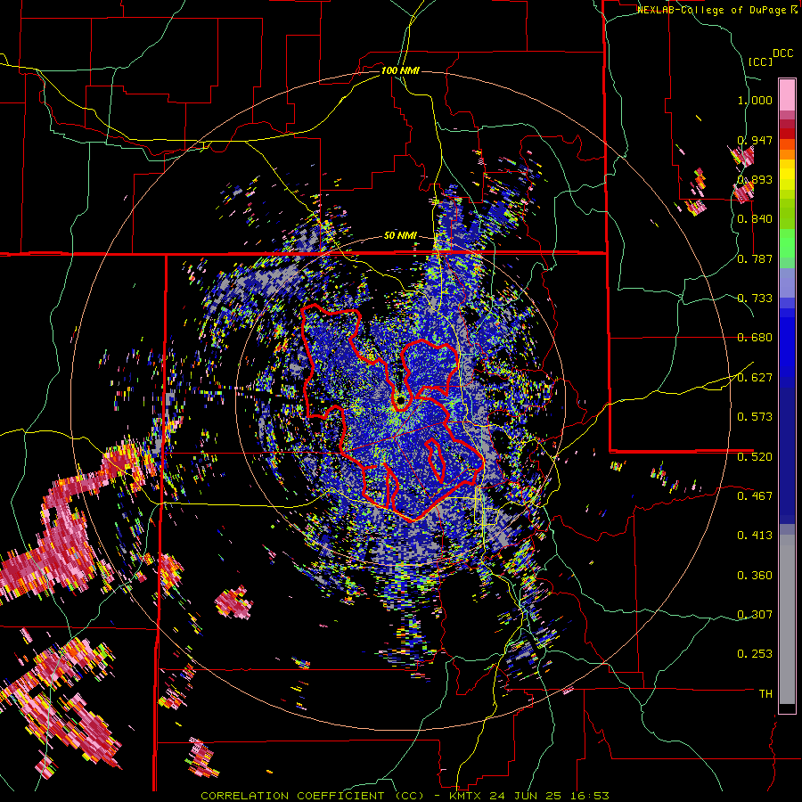The height and width of the screenshot is (802, 802).
Task: Click the 50 NMI range ring label
Action: pyautogui.click(x=400, y=236)
